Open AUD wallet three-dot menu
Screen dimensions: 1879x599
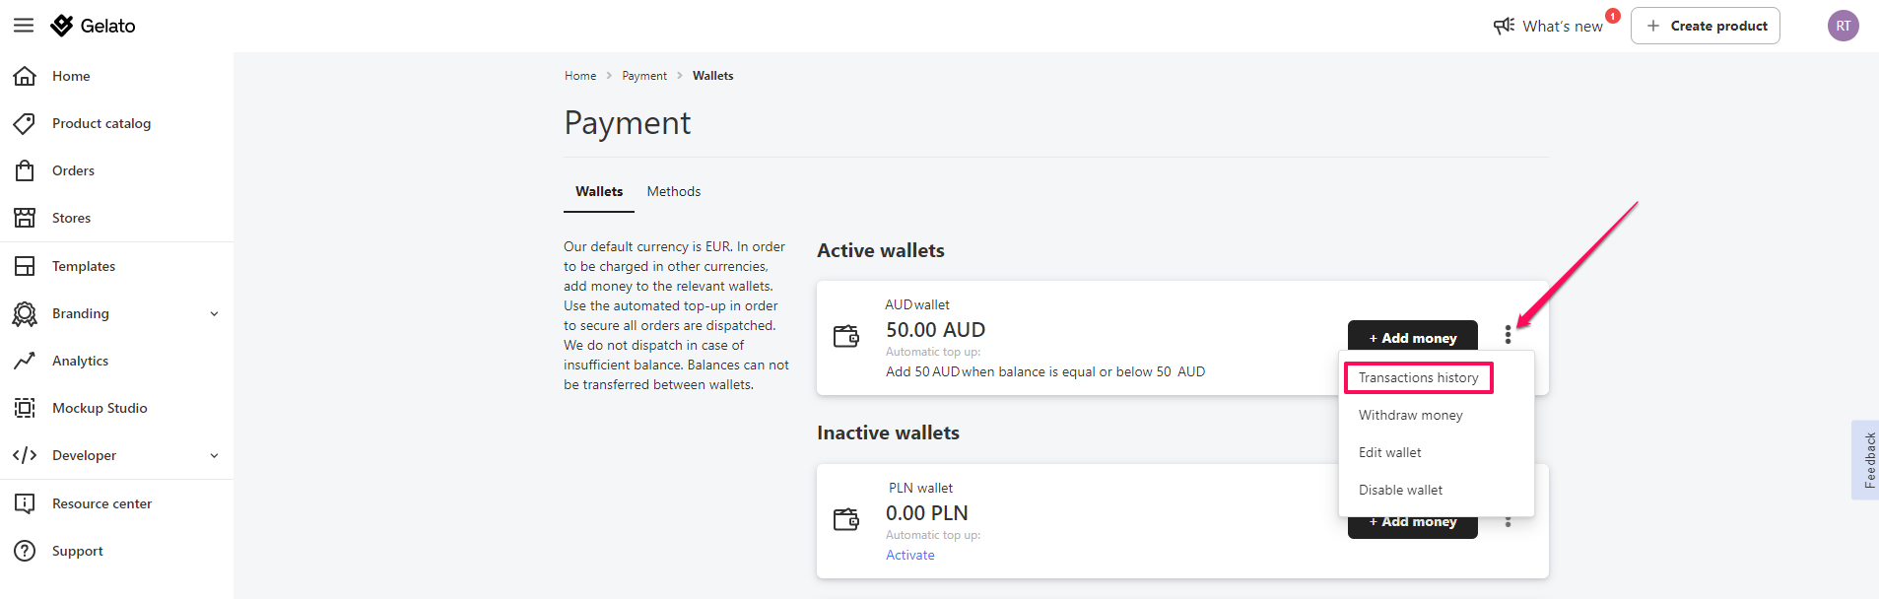pos(1508,335)
